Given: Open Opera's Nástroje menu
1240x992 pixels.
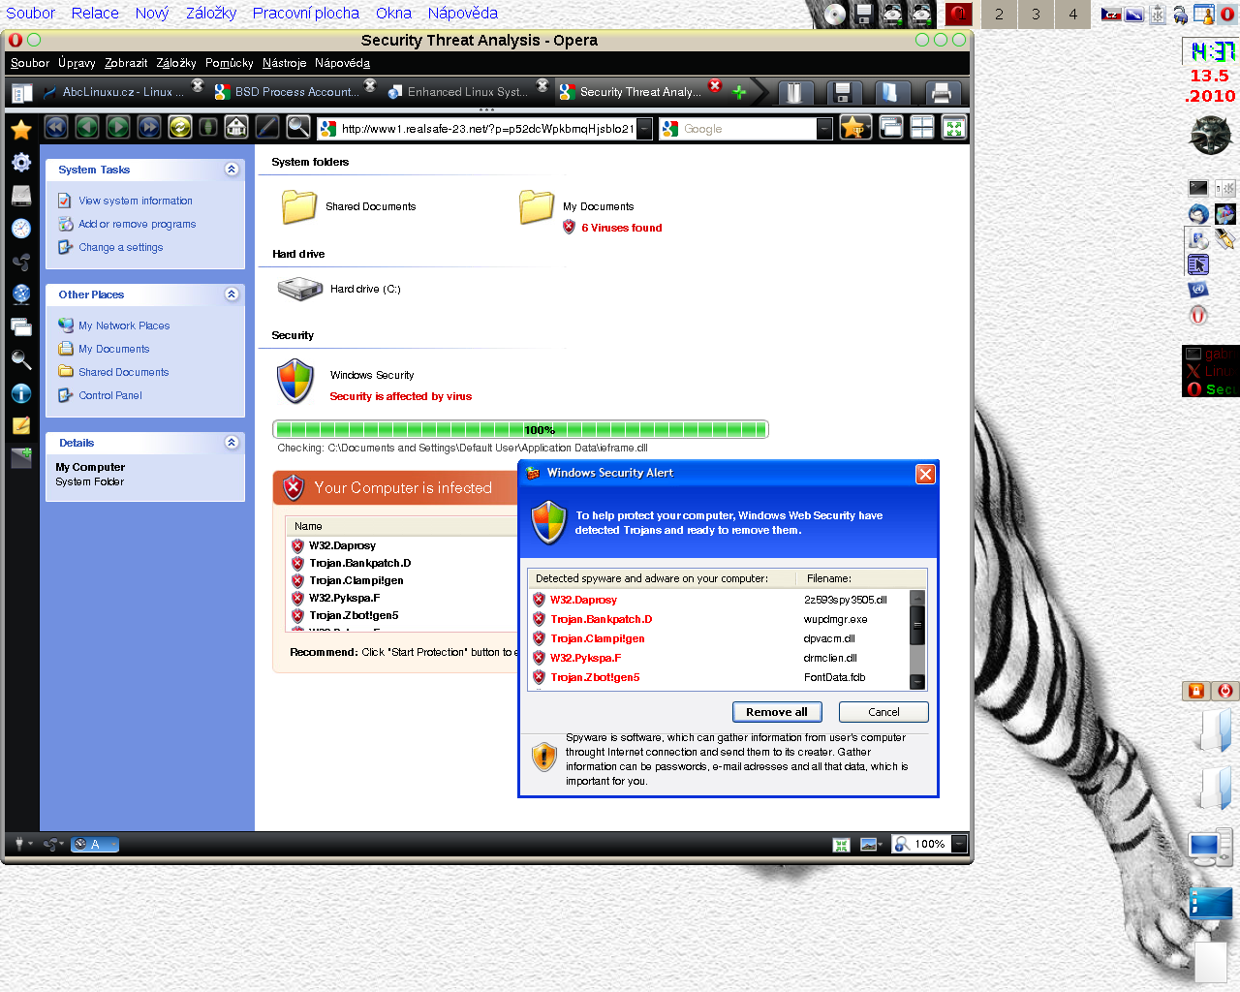Looking at the screenshot, I should pos(284,63).
